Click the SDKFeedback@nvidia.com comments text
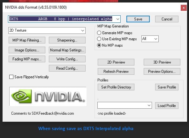This screenshot has width=189, height=138. click(42, 113)
